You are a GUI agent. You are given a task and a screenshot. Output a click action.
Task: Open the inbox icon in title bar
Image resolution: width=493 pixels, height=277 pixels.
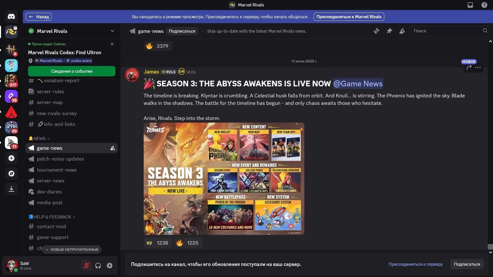[x=470, y=5]
